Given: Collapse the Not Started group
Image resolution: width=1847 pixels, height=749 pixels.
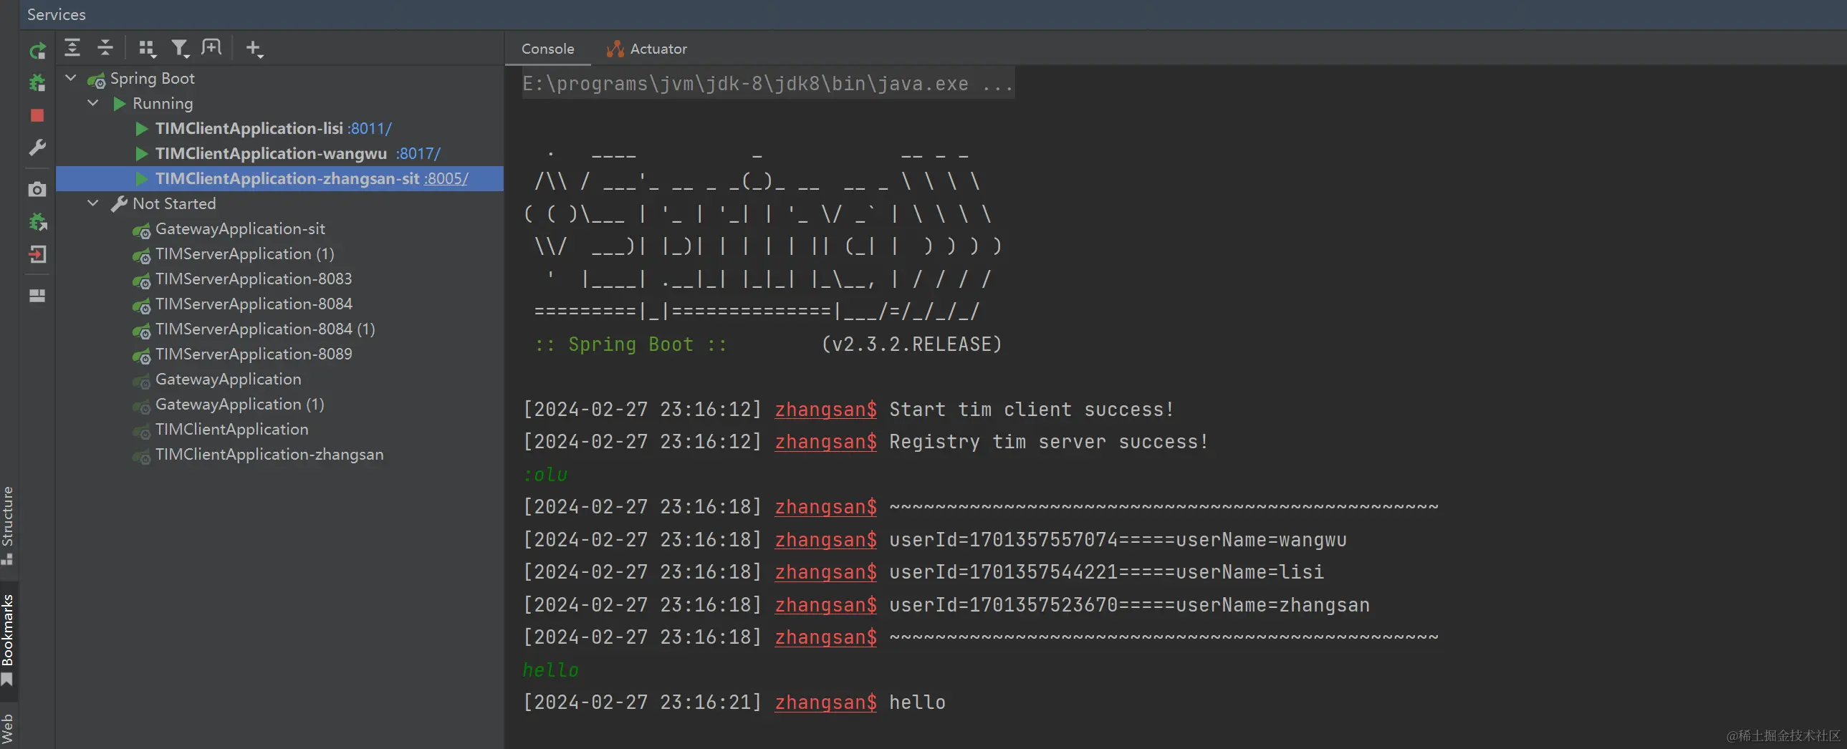Looking at the screenshot, I should [93, 203].
